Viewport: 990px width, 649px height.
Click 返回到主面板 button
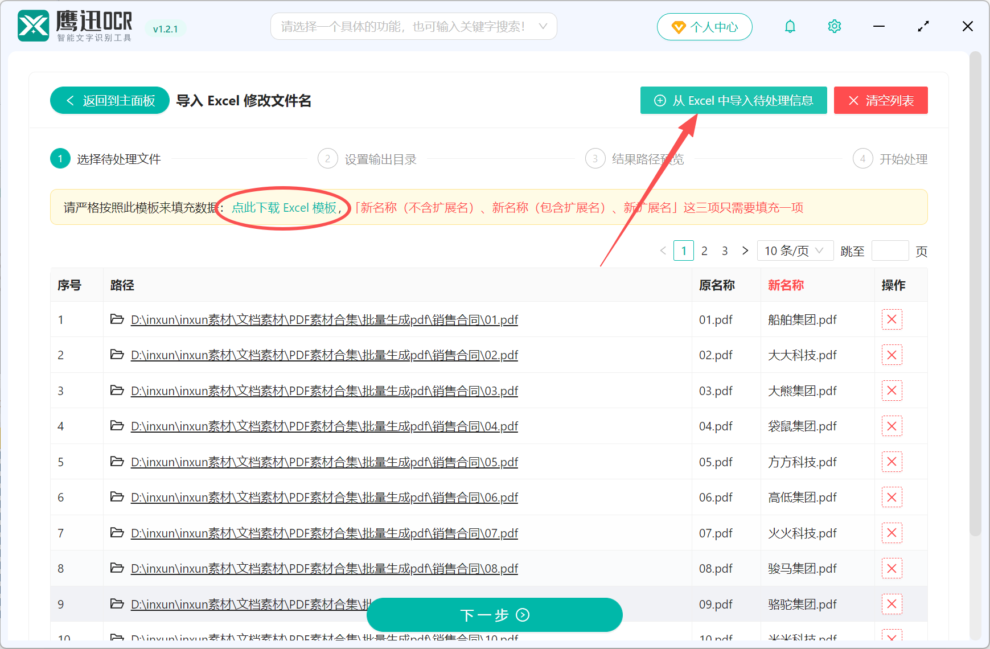tap(110, 100)
